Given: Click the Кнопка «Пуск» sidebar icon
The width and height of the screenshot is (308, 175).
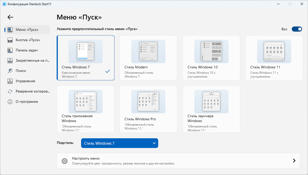Looking at the screenshot, I should (x=10, y=40).
